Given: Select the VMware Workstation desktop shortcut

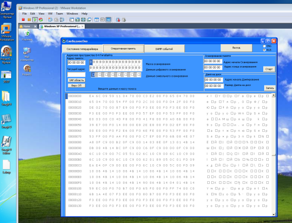Looking at the screenshot, I should (x=6, y=32).
